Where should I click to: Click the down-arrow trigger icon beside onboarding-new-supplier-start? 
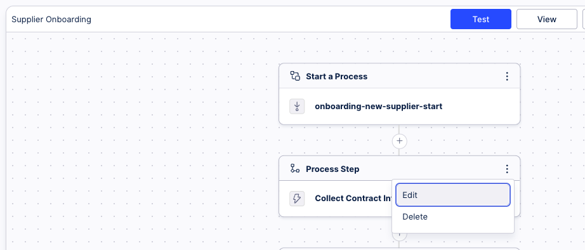297,107
